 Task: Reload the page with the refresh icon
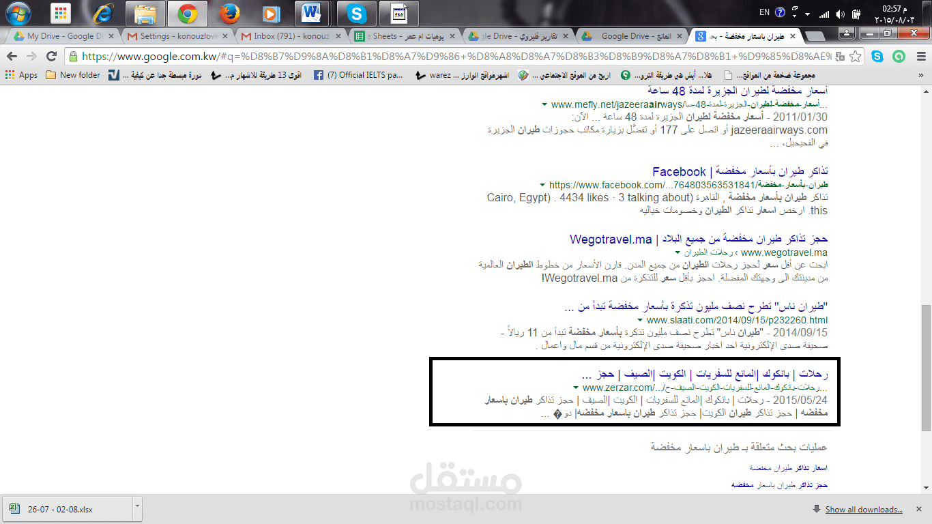pyautogui.click(x=51, y=56)
